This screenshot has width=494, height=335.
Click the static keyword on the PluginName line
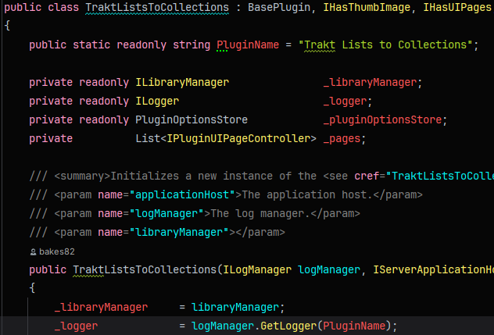91,45
